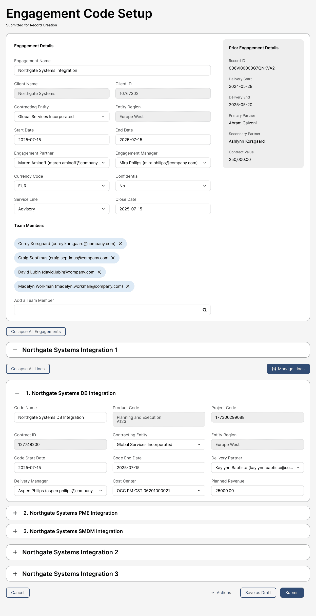Open the Confidential dropdown
The height and width of the screenshot is (616, 316).
tap(163, 186)
